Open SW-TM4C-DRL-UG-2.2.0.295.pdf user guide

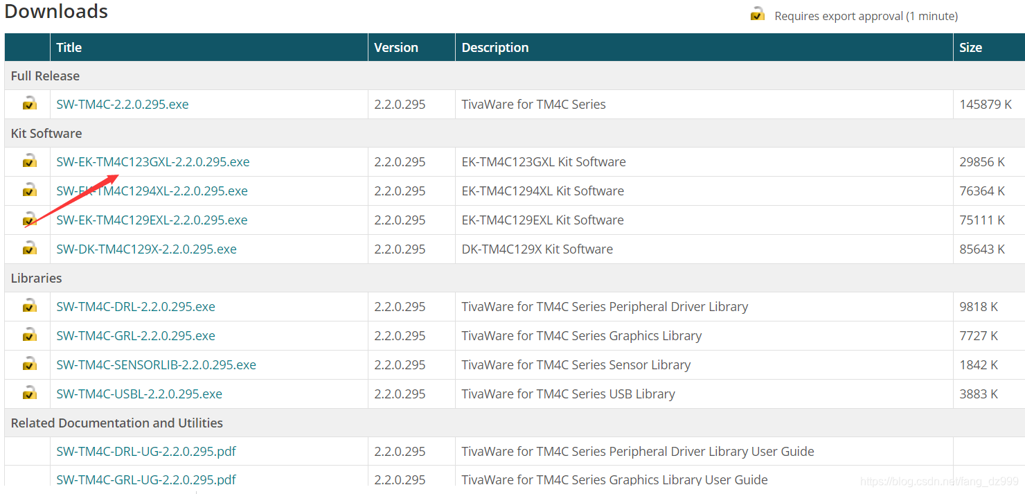146,452
